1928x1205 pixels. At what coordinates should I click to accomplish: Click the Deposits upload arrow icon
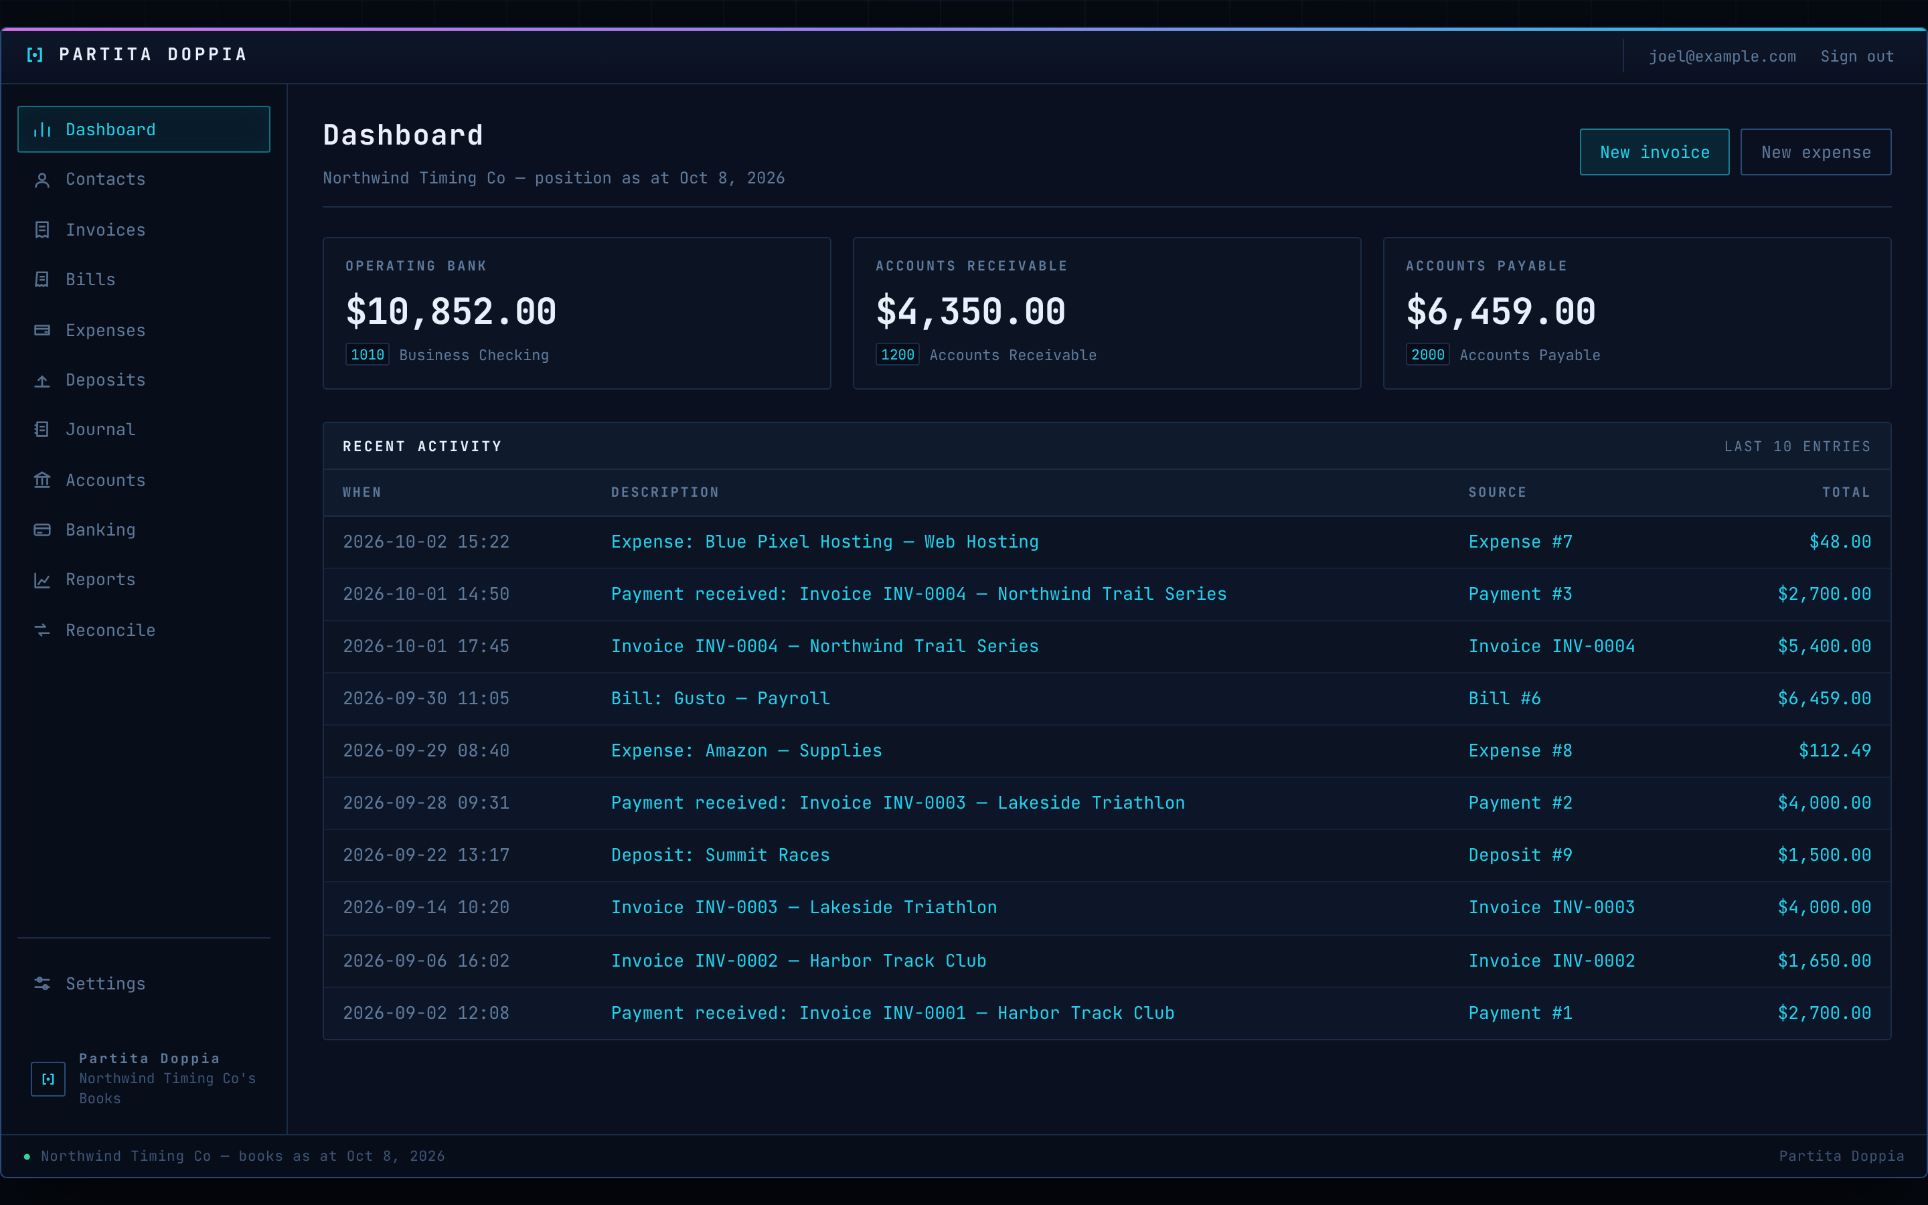point(42,381)
